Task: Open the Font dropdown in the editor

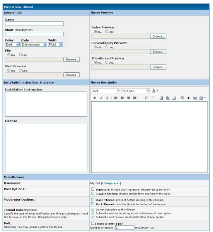Action: pos(106,91)
